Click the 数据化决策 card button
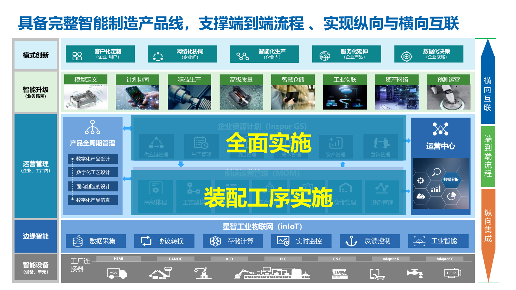The width and height of the screenshot is (516, 290). click(x=428, y=54)
